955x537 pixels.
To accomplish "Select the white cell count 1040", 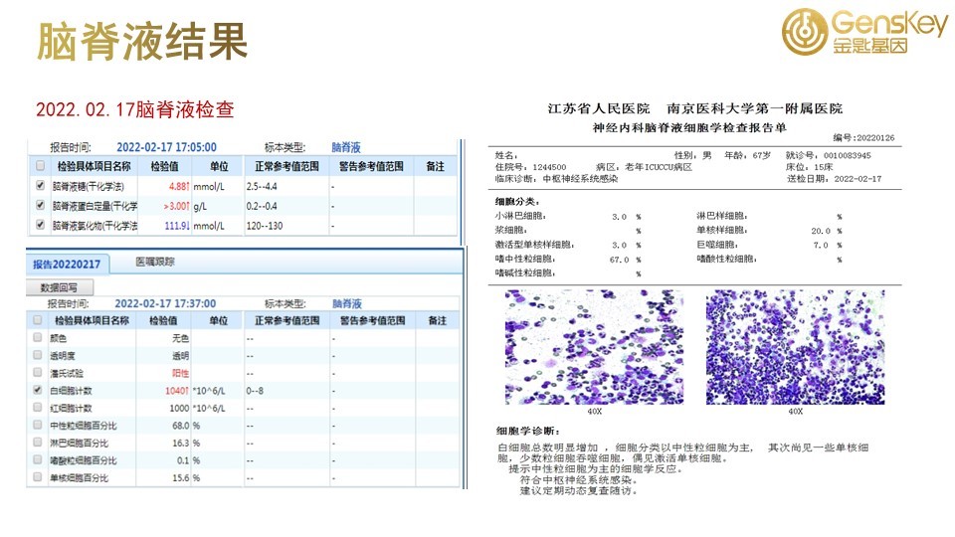I will coord(177,391).
